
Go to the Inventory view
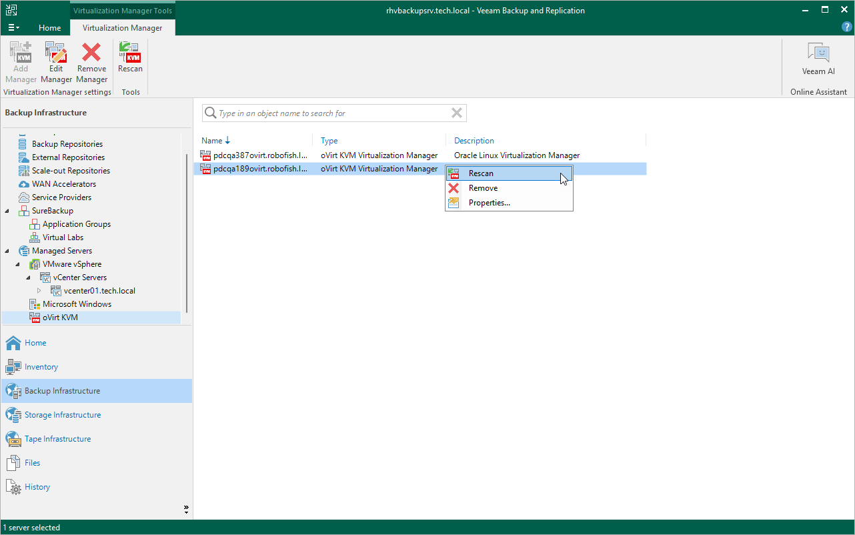[x=97, y=367]
